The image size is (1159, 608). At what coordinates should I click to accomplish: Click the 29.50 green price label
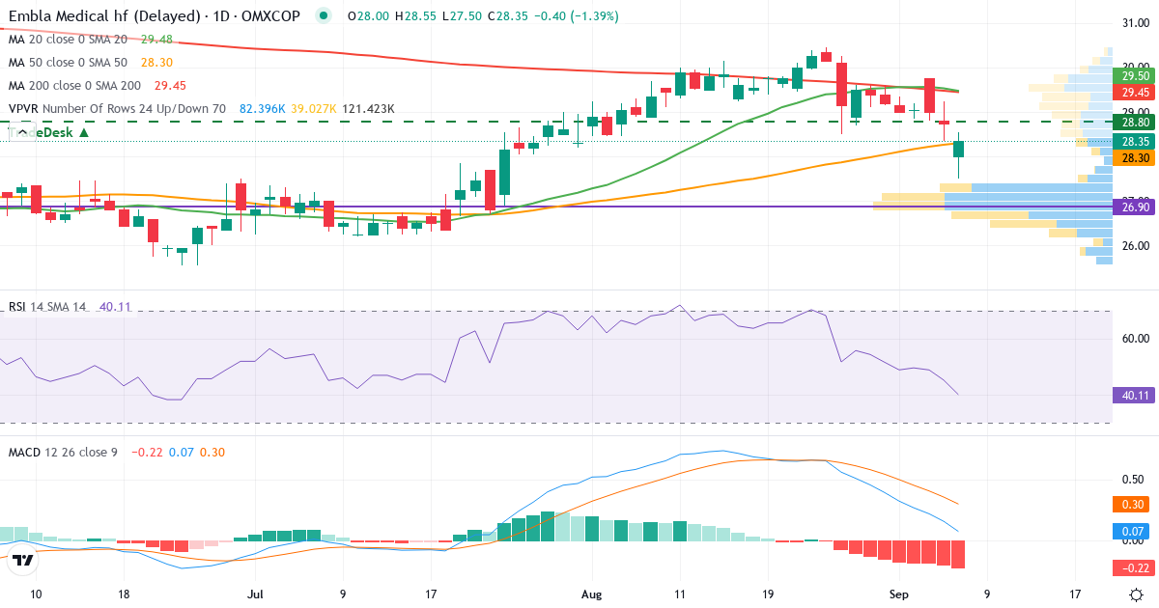coord(1135,75)
